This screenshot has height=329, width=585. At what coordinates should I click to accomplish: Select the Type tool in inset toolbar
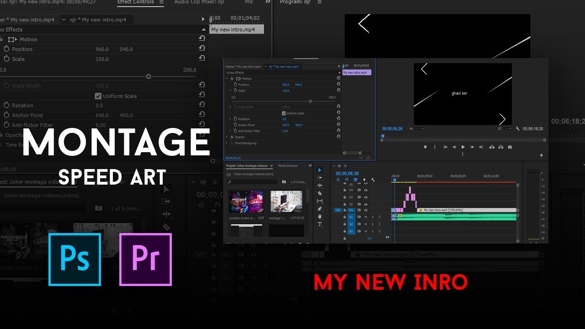pyautogui.click(x=320, y=224)
